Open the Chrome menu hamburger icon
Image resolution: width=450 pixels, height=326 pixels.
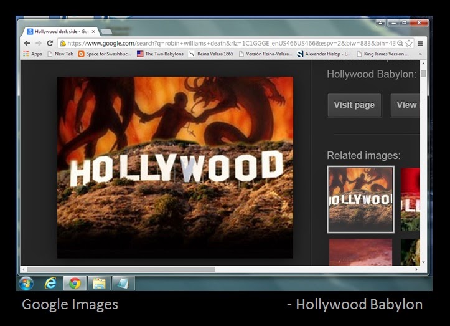tap(420, 43)
